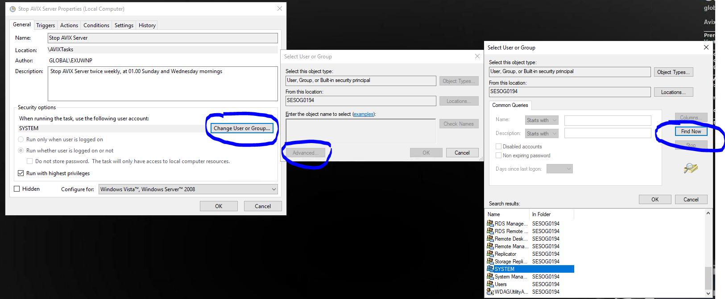Toggle the Run with highest privileges checkbox
Image resolution: width=725 pixels, height=299 pixels.
coord(21,173)
